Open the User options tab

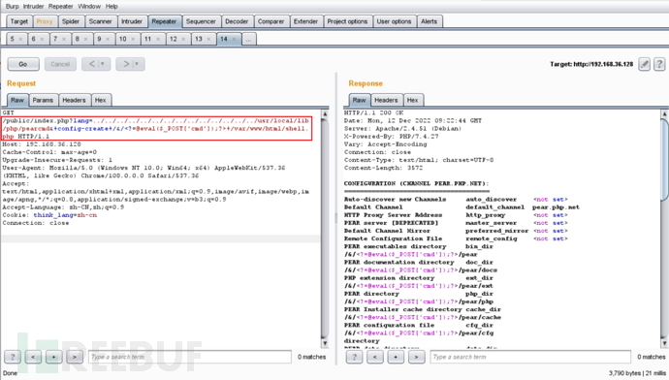tap(394, 21)
